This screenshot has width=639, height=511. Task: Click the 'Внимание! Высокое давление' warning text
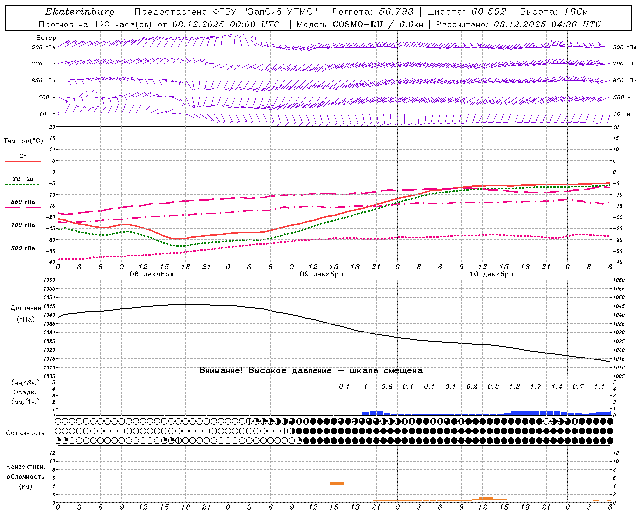coord(265,371)
